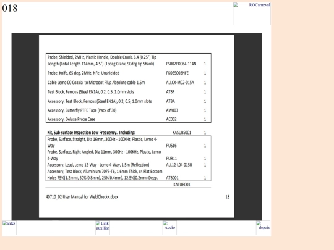Open the Link auxiliar image link
334x250 pixels.
point(103,228)
